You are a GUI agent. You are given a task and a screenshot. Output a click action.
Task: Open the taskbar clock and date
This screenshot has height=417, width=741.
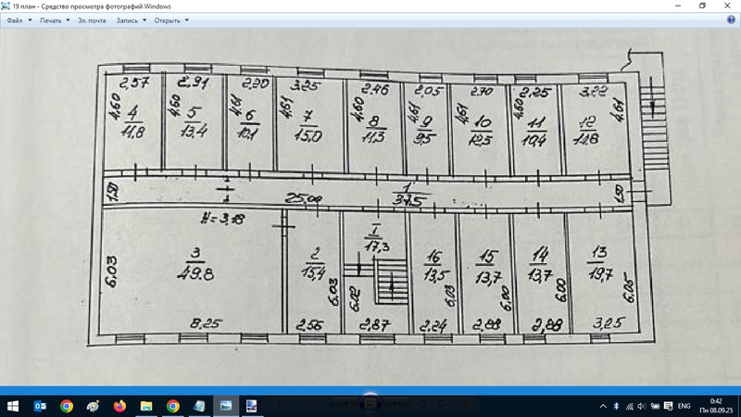(716, 406)
